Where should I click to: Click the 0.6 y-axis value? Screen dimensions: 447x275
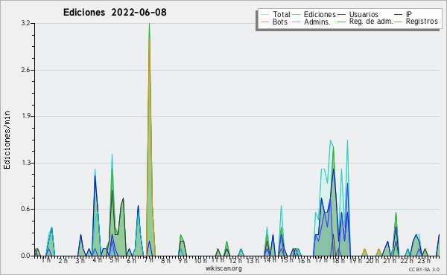click(x=25, y=209)
